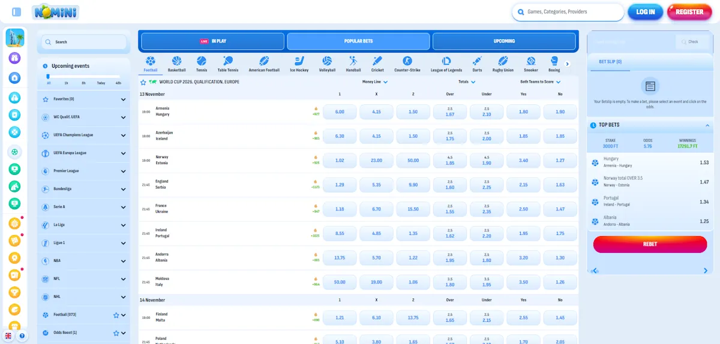Select the Cricket sport icon
Screen dimensions: 720x344
coord(377,61)
